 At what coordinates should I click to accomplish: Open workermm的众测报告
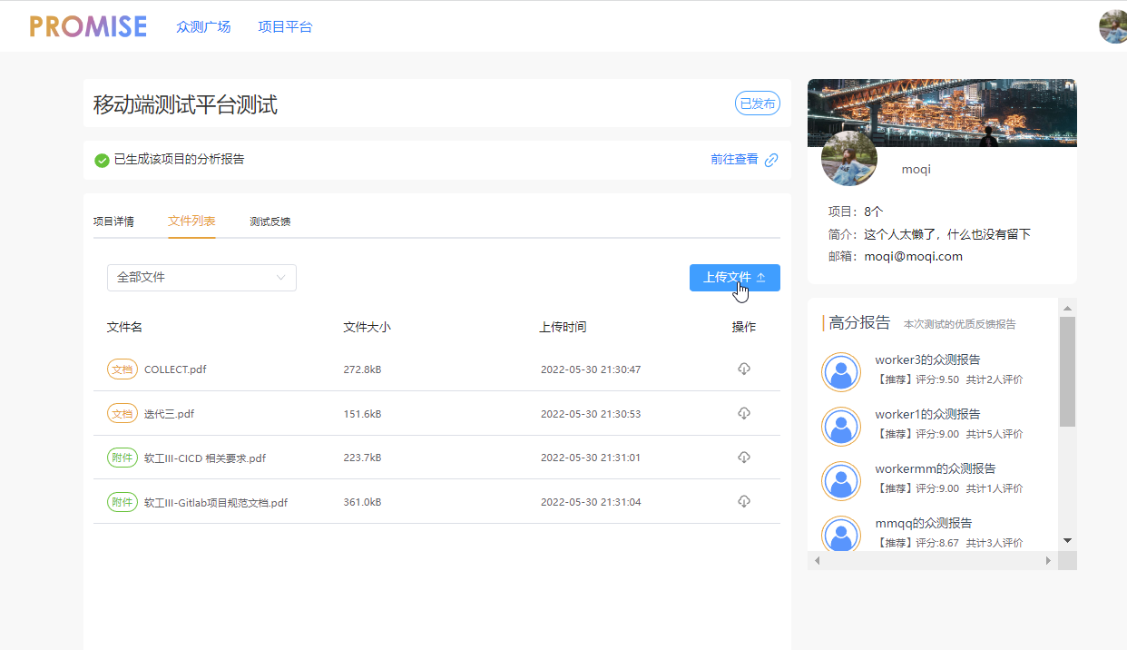936,468
